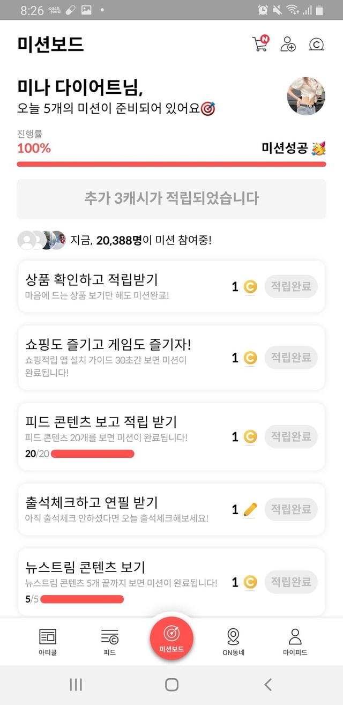Tap 적립완료 for 상품 확인하고 적립받기
The width and height of the screenshot is (343, 705).
tap(291, 287)
